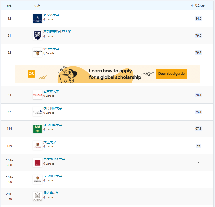Click the McGill University logo

[38, 95]
